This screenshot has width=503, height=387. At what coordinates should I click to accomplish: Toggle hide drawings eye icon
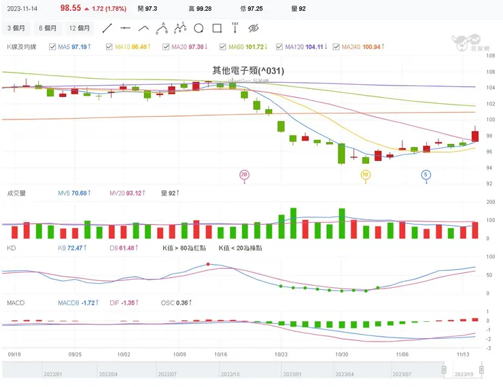(x=254, y=29)
